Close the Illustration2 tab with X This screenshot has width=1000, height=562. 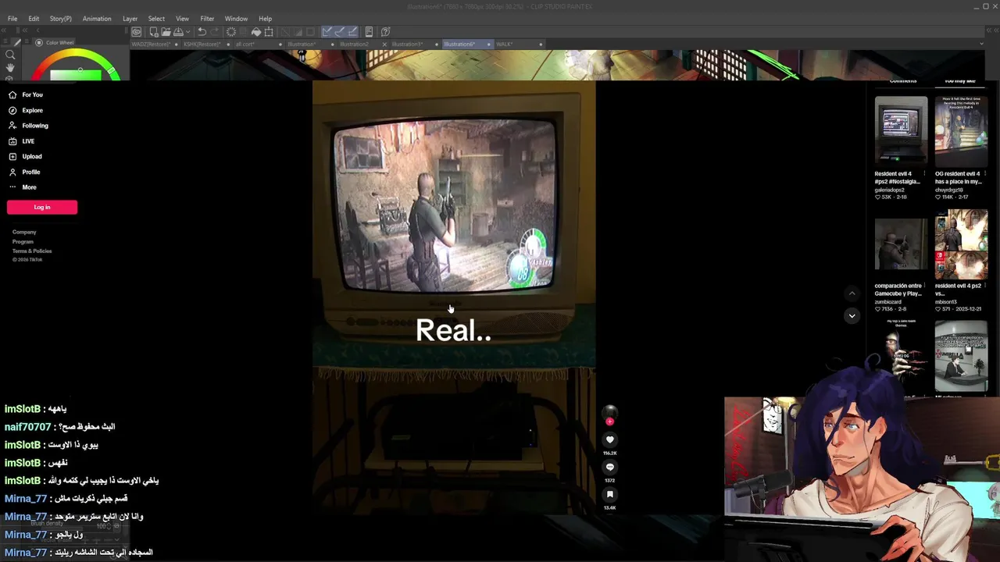pyautogui.click(x=384, y=44)
